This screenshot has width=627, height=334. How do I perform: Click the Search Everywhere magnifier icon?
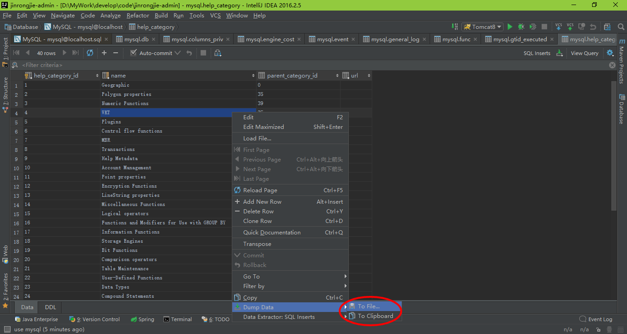(619, 27)
